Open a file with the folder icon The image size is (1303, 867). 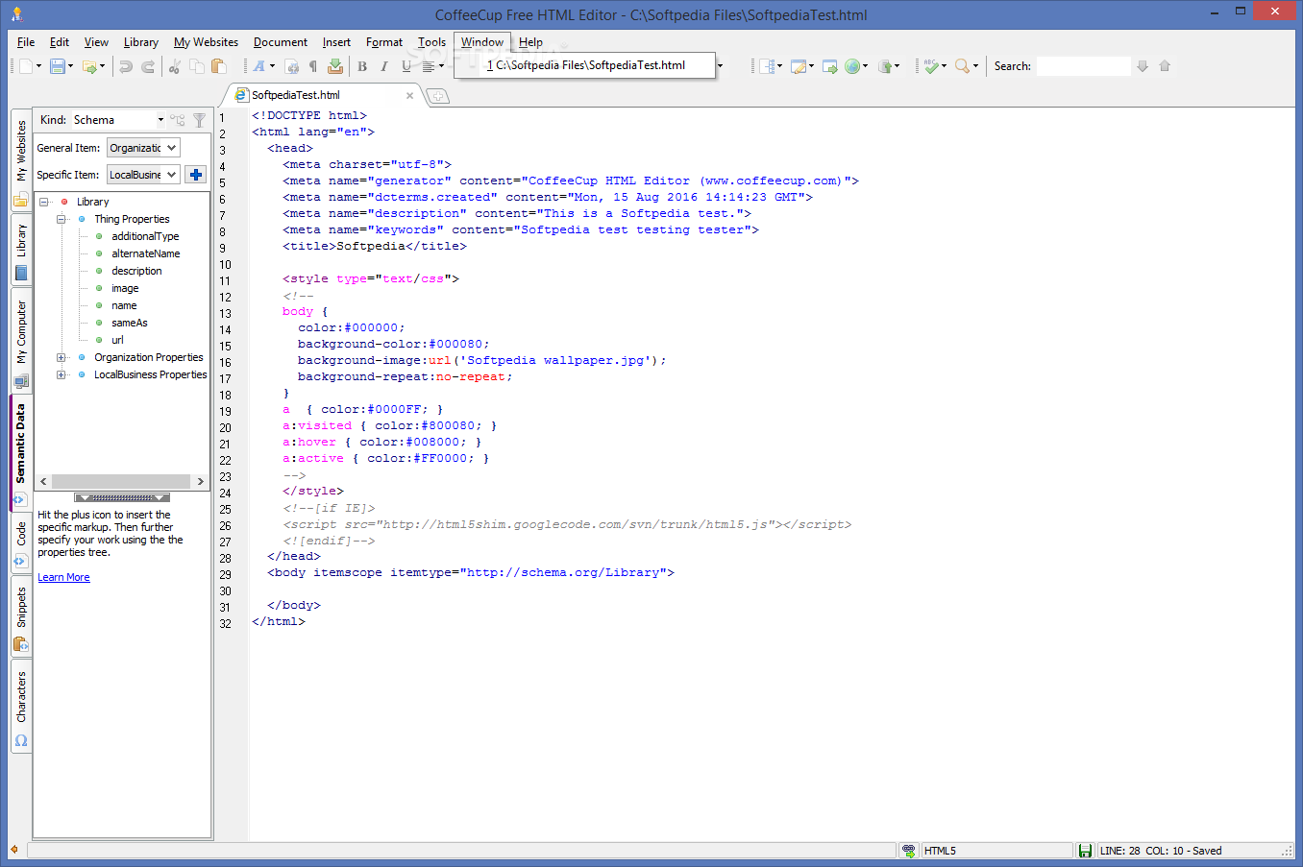89,66
